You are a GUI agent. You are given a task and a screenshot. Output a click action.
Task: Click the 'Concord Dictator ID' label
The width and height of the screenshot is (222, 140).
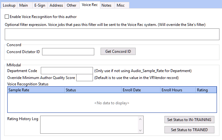coord(23,52)
